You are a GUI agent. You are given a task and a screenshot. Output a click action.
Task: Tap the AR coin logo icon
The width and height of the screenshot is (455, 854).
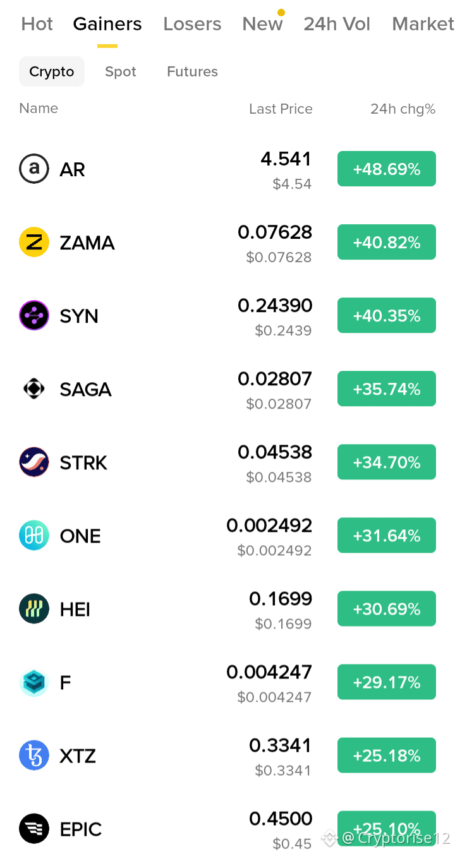(x=34, y=169)
